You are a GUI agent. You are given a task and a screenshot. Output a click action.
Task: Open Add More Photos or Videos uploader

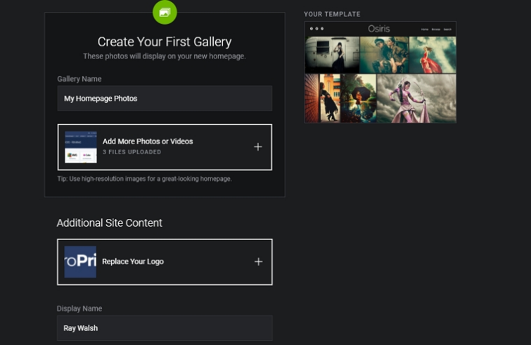[165, 147]
